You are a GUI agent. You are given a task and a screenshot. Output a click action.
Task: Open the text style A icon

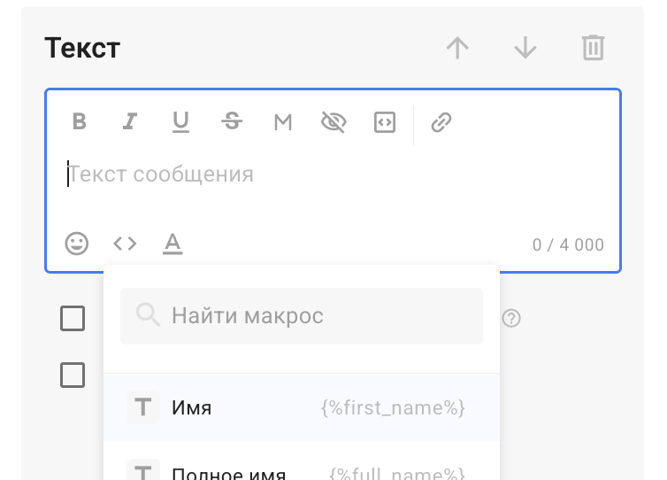pos(172,244)
